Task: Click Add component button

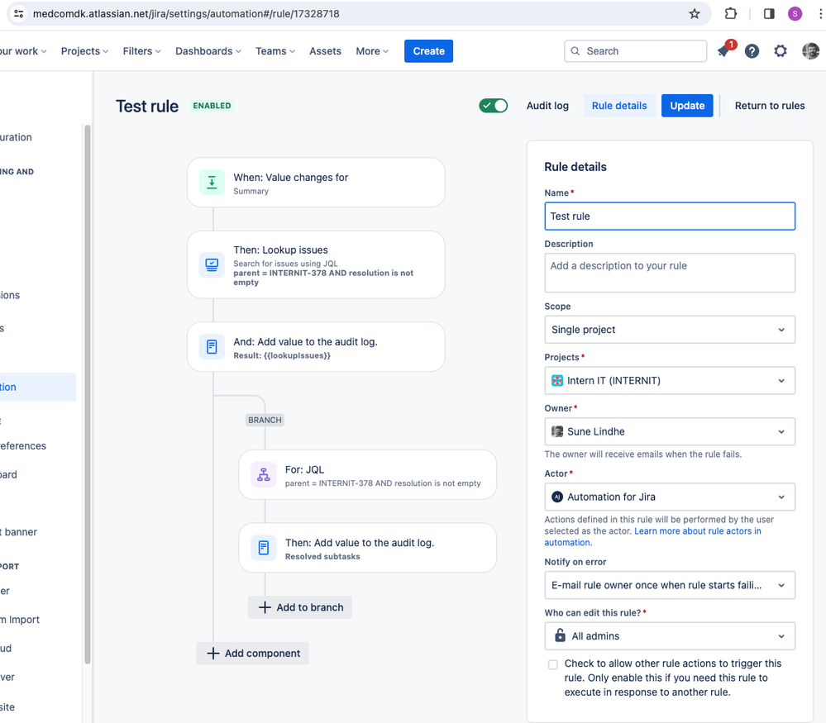Action: (252, 653)
